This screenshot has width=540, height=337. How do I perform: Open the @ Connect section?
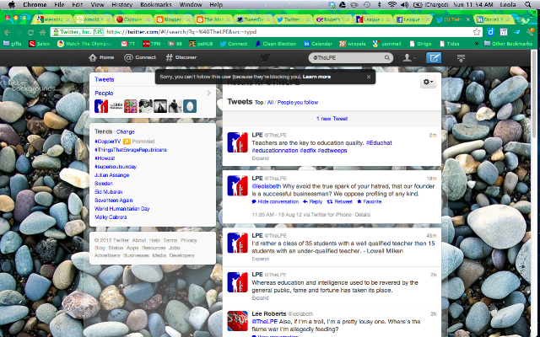pos(140,57)
